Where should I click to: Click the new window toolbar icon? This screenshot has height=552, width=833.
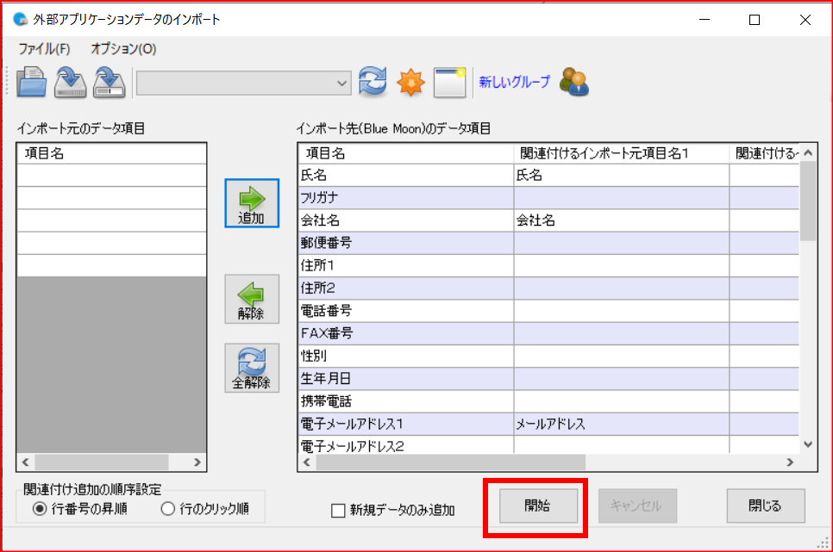pyautogui.click(x=449, y=83)
